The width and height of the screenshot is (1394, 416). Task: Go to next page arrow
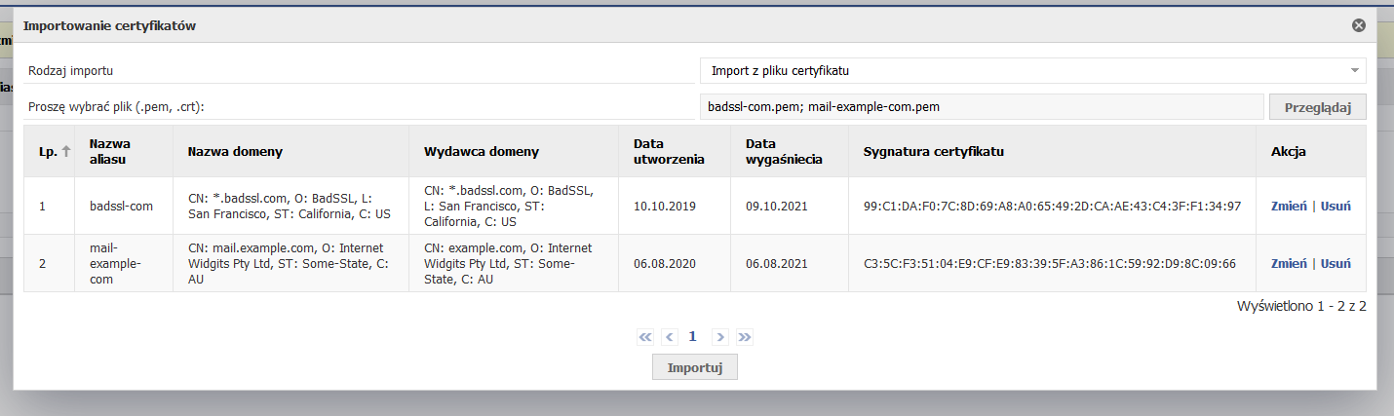[x=719, y=337]
